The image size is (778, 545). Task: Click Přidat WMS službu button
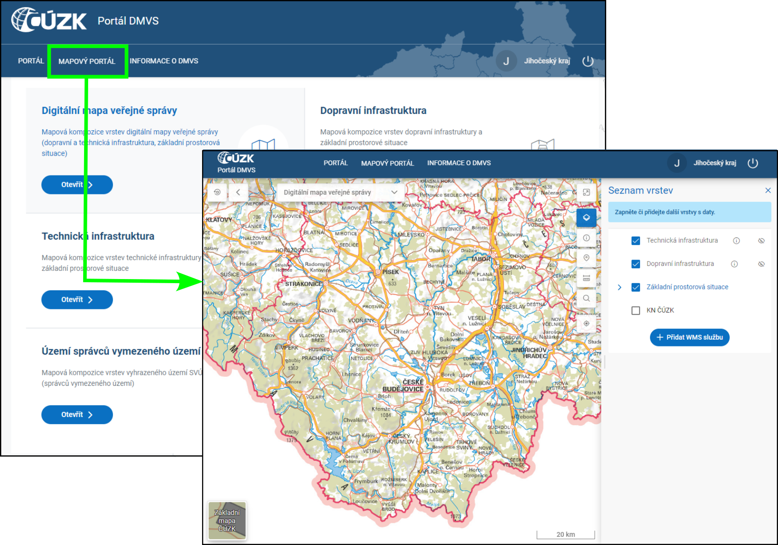pyautogui.click(x=689, y=337)
